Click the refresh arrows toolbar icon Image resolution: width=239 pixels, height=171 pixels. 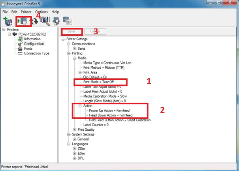pos(34,21)
